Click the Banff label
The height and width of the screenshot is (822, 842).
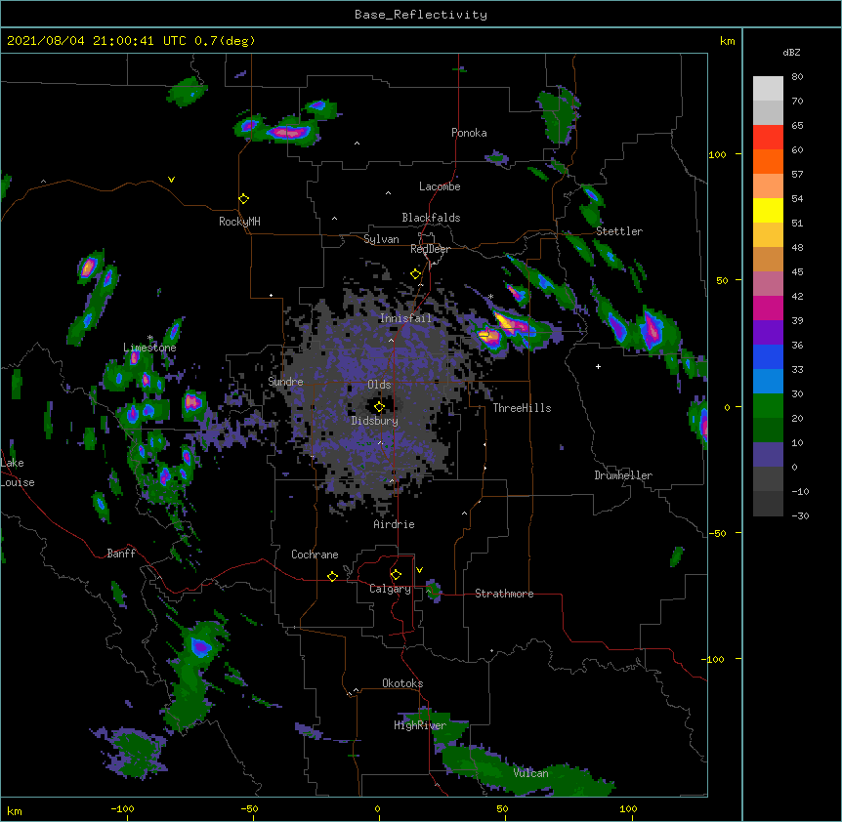[x=121, y=554]
